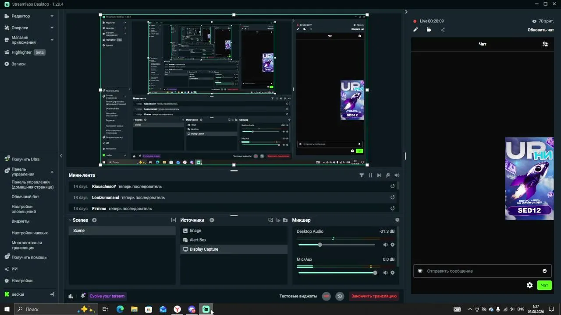The width and height of the screenshot is (561, 315).
Task: Click Обновить чат link
Action: 541,30
